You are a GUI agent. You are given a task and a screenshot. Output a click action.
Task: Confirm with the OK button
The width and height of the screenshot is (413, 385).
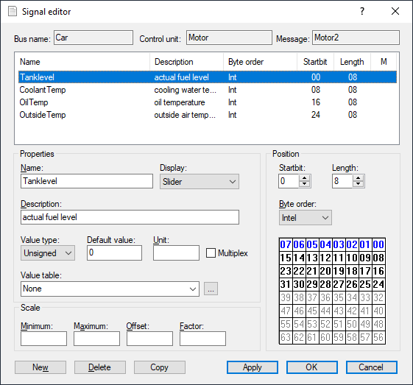point(312,367)
